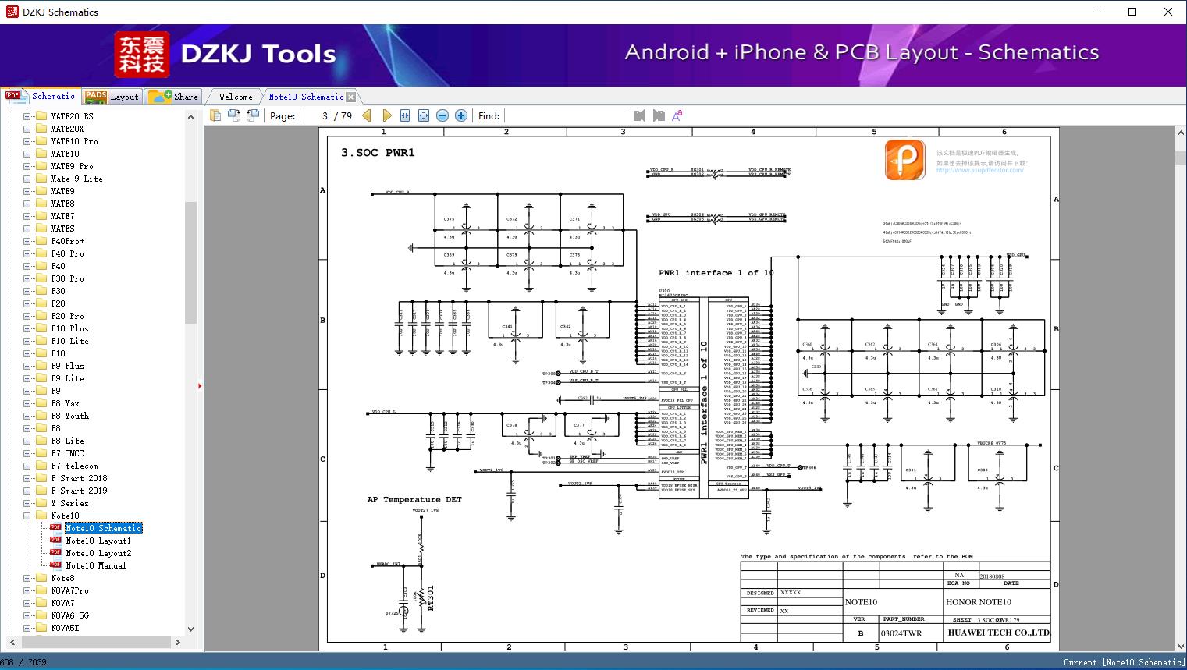Image resolution: width=1187 pixels, height=670 pixels.
Task: Click the page number input field
Action: pyautogui.click(x=315, y=115)
